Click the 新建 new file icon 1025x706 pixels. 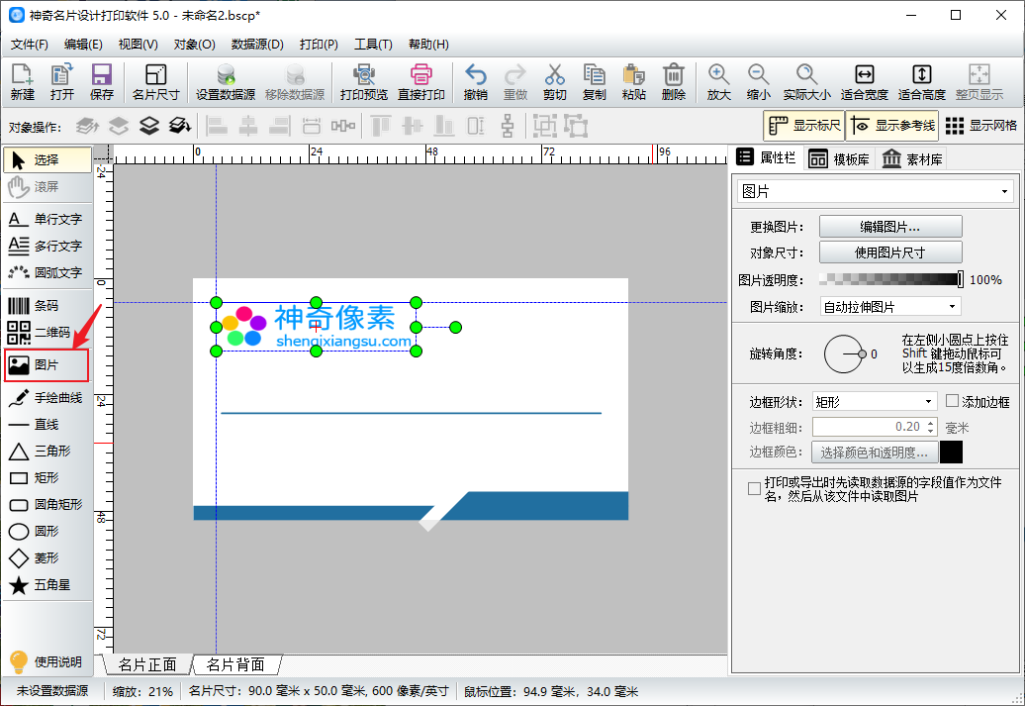click(22, 82)
